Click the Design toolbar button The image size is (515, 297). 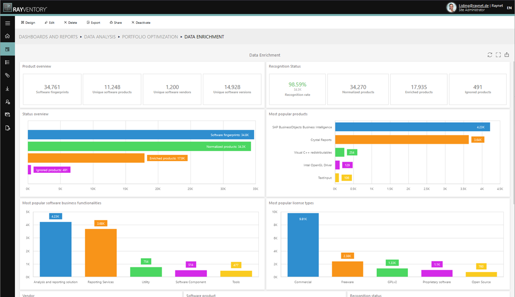click(28, 22)
